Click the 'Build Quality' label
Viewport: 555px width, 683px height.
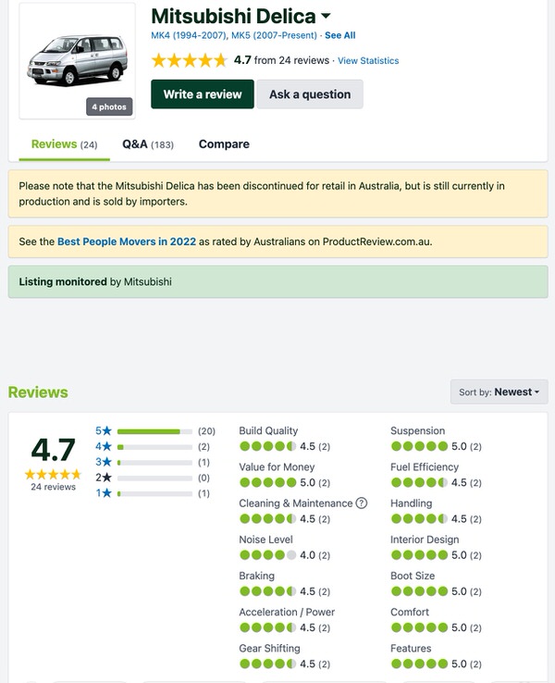tap(268, 430)
